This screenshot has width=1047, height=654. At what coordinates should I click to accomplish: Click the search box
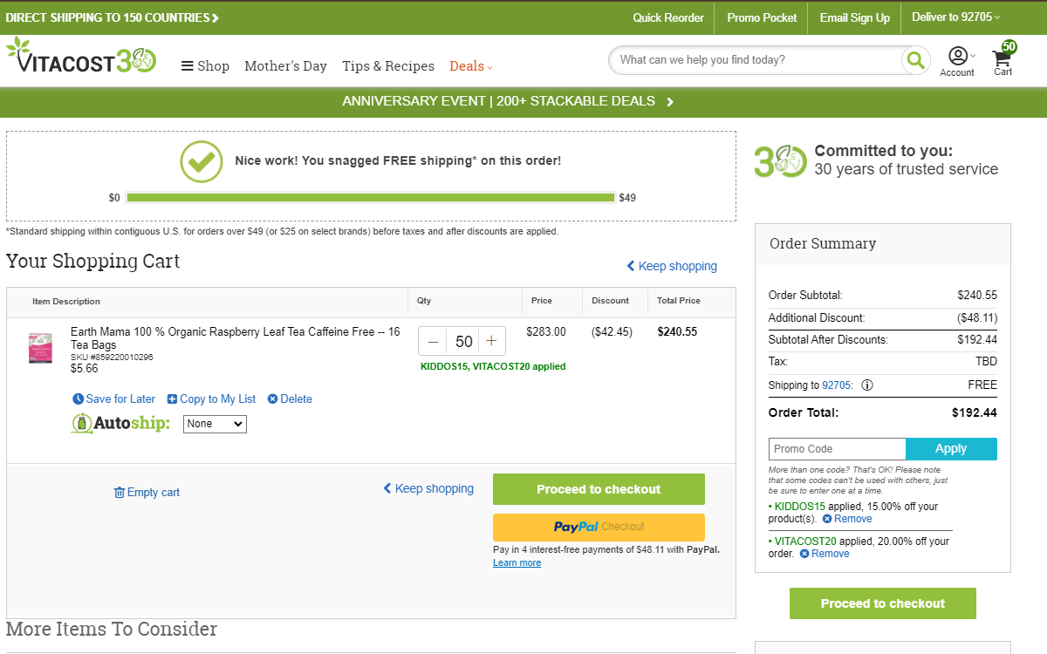756,60
